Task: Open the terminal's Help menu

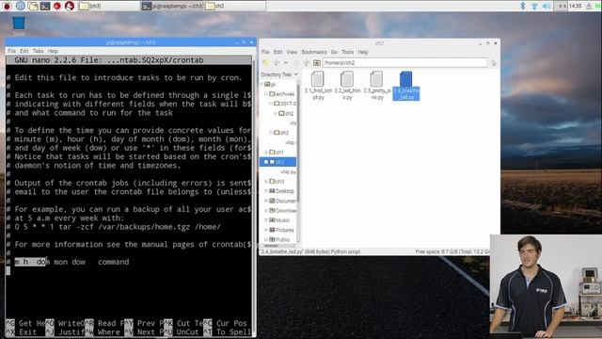Action: click(x=53, y=51)
